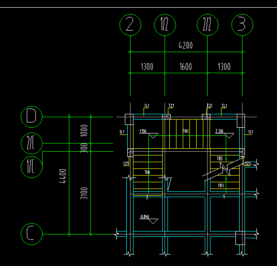Click the TL1 label left of the 1.150 elevation
The width and height of the screenshot is (277, 266).
coord(122,132)
